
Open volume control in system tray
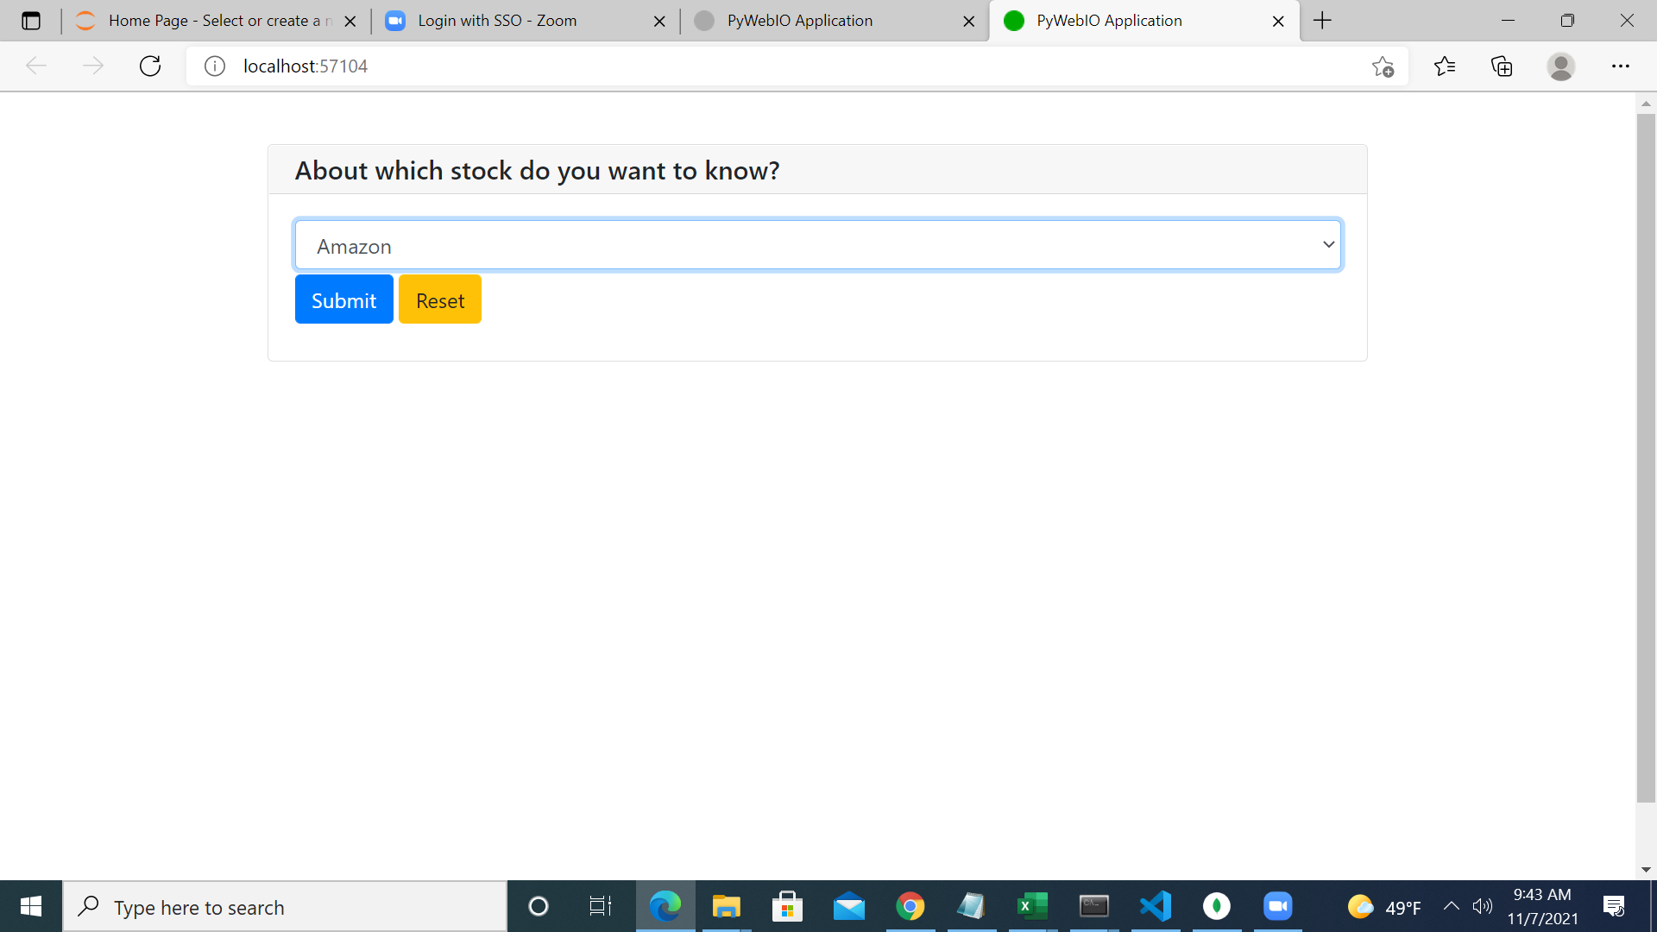[1483, 906]
